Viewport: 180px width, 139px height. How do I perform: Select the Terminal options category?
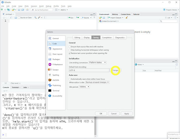coord(56,91)
